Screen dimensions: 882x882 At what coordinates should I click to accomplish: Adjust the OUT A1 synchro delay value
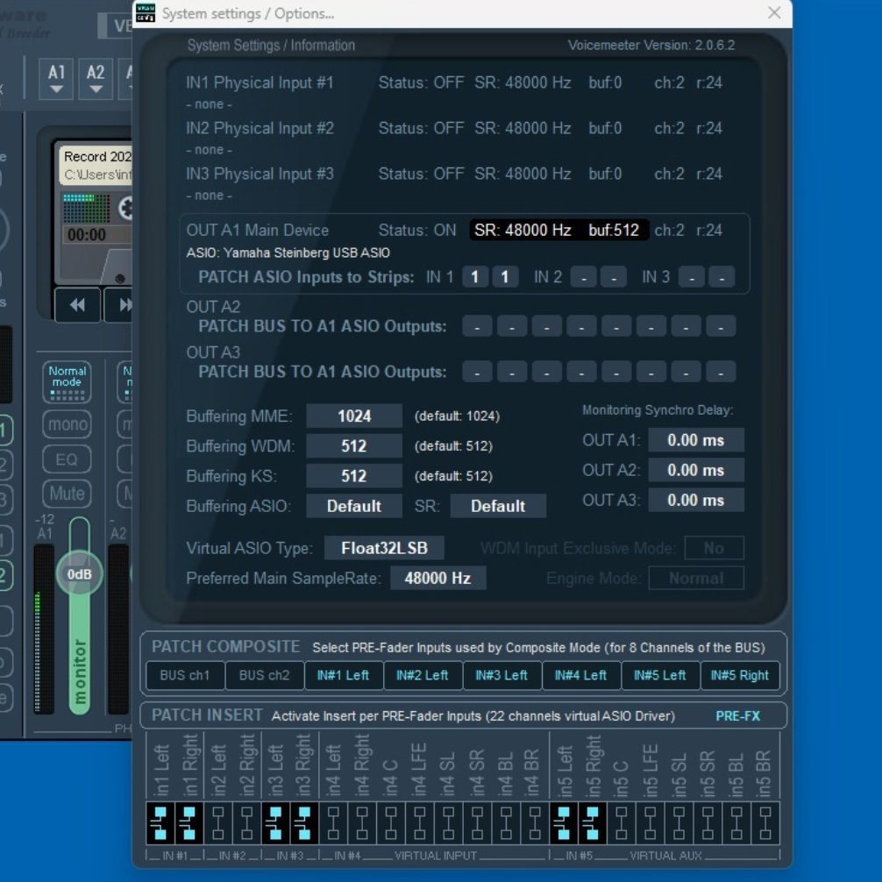click(696, 440)
